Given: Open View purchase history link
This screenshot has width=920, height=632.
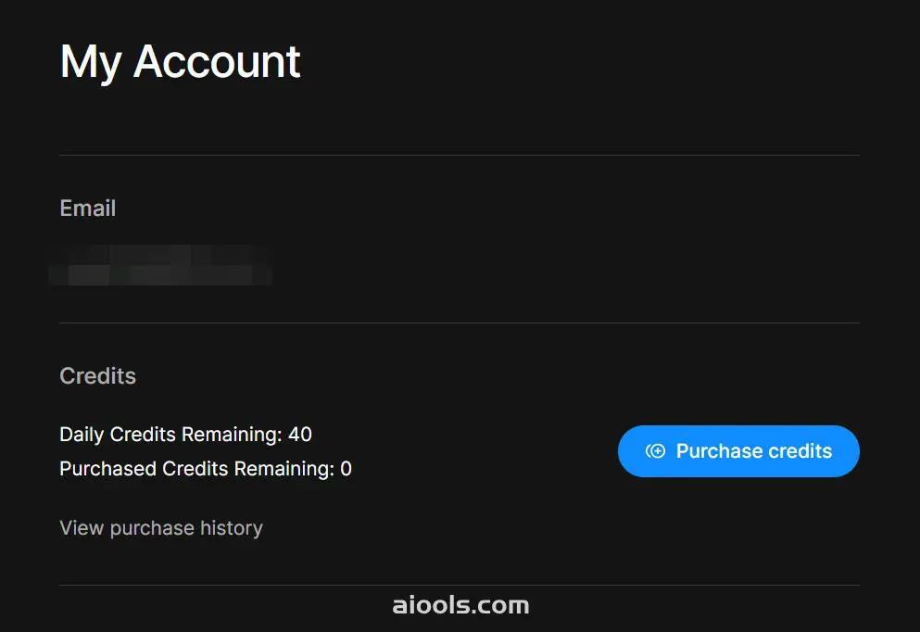Looking at the screenshot, I should point(161,528).
